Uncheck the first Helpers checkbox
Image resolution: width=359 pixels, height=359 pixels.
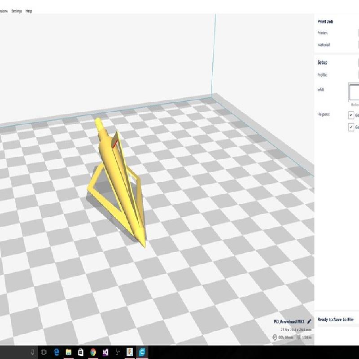coord(351,115)
